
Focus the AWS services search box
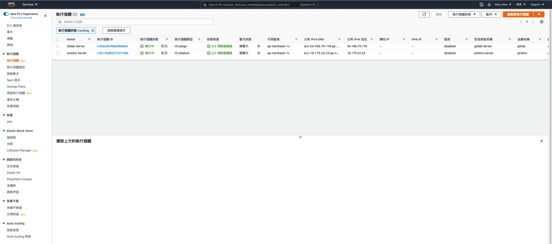click(259, 4)
